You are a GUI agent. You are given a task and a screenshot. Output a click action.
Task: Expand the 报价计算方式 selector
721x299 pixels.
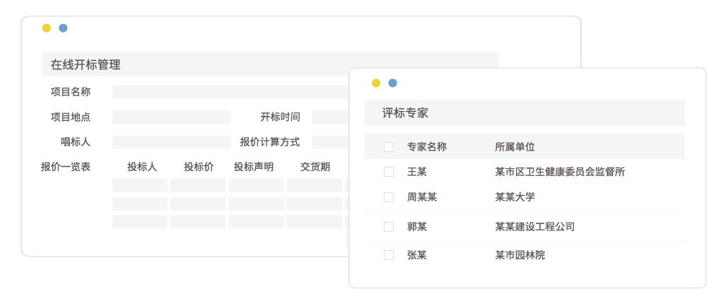pos(329,142)
